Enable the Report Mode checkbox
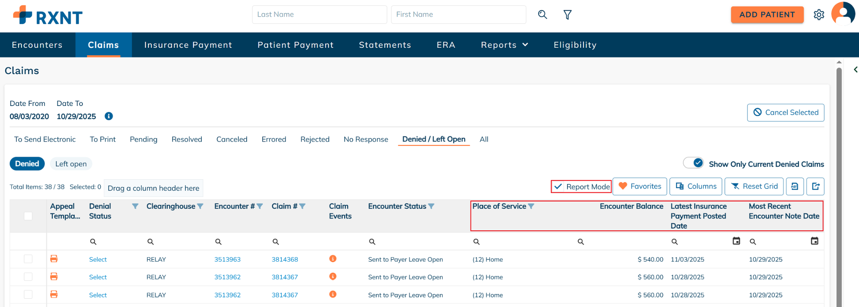The width and height of the screenshot is (859, 307). pos(558,187)
